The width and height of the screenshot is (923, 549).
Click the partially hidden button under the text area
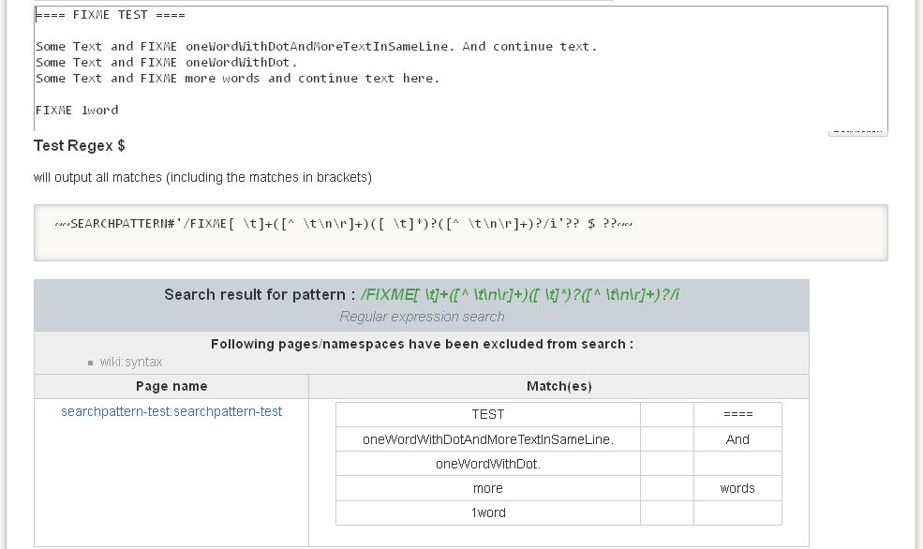[x=856, y=131]
